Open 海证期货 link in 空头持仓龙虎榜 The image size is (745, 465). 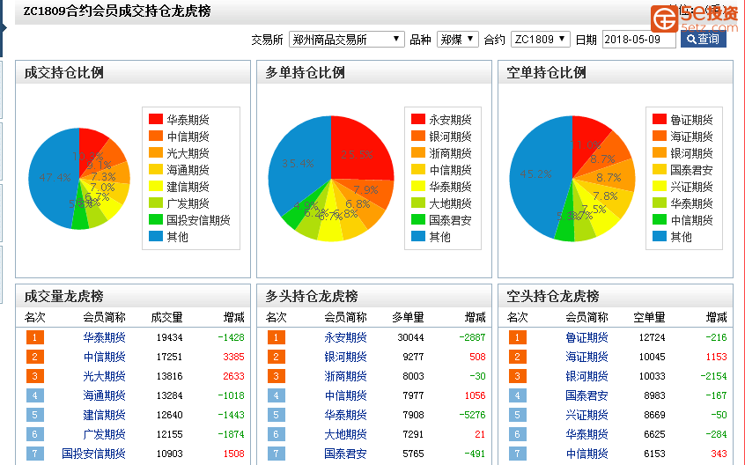coord(586,357)
